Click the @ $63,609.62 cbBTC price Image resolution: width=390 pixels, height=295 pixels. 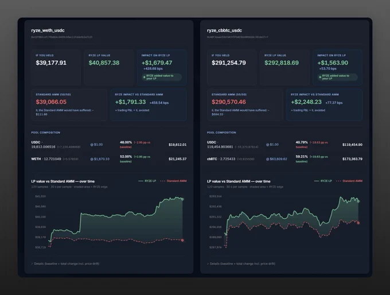pos(276,159)
